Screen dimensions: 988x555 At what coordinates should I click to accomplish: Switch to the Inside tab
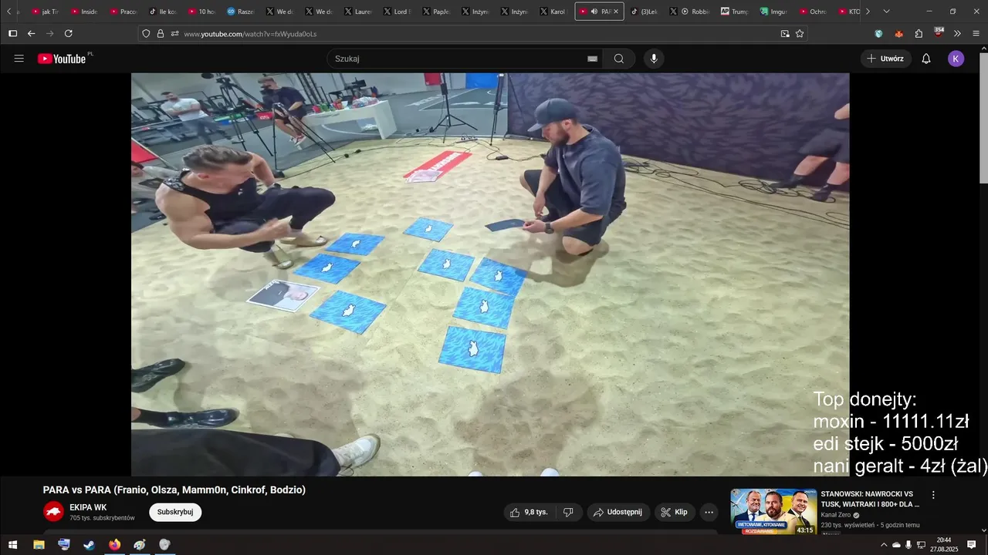84,12
